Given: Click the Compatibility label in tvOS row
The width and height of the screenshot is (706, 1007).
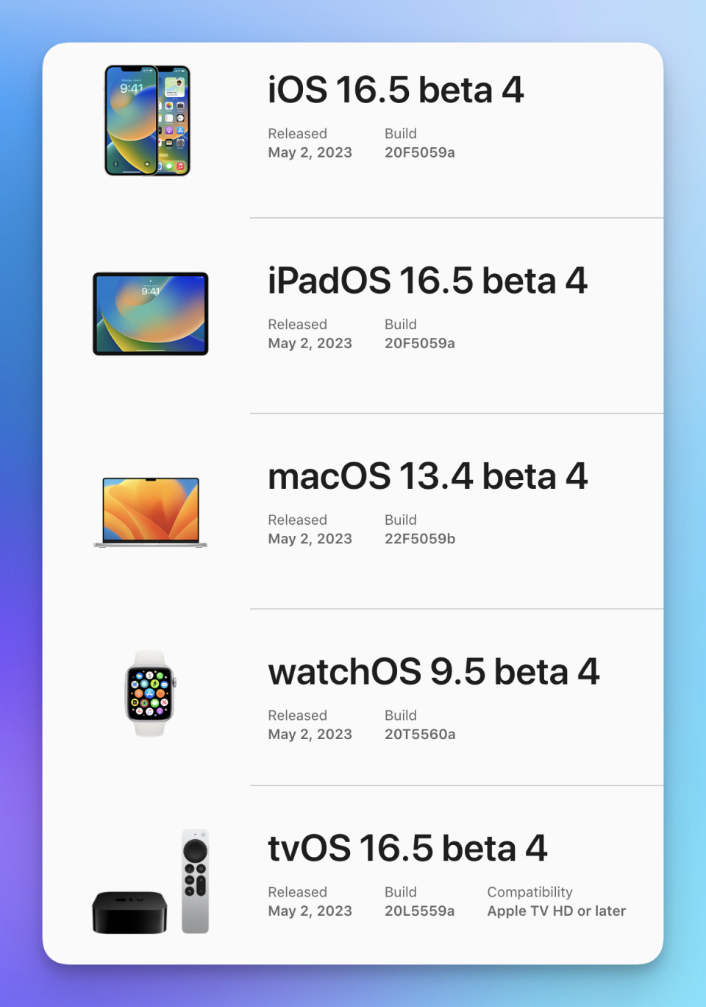Looking at the screenshot, I should 529,892.
